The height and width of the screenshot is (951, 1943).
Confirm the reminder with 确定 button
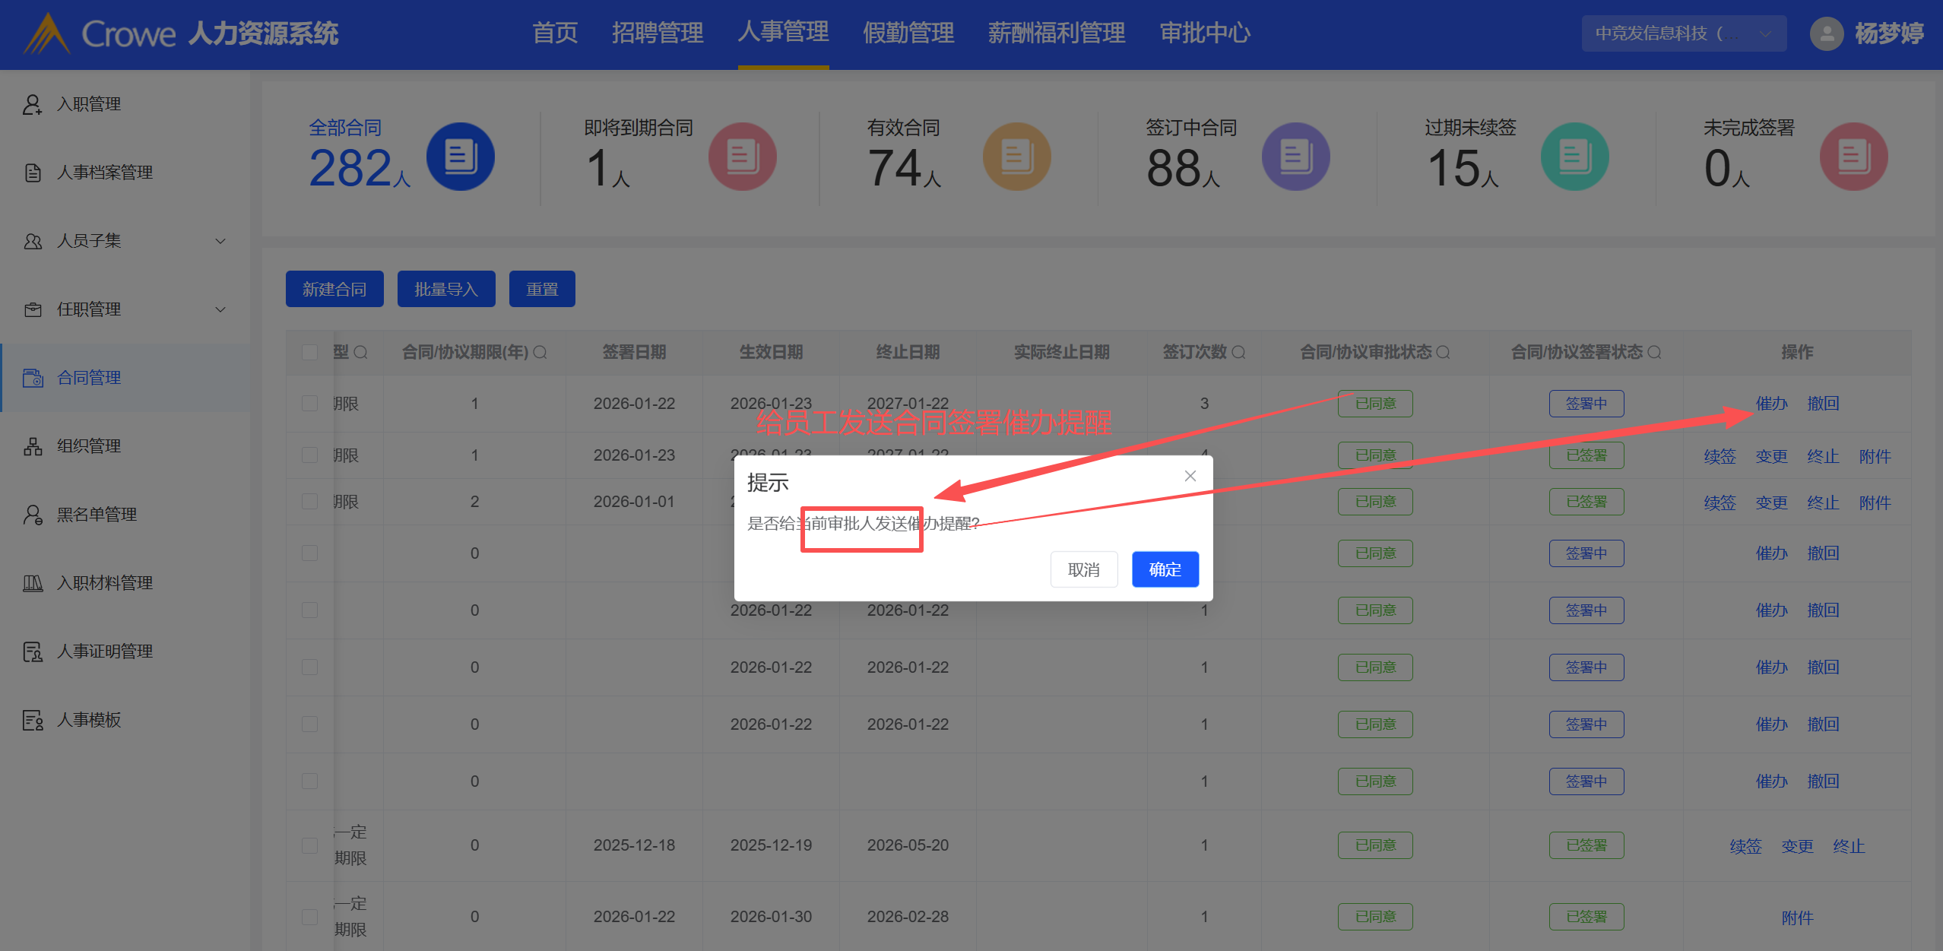tap(1165, 569)
